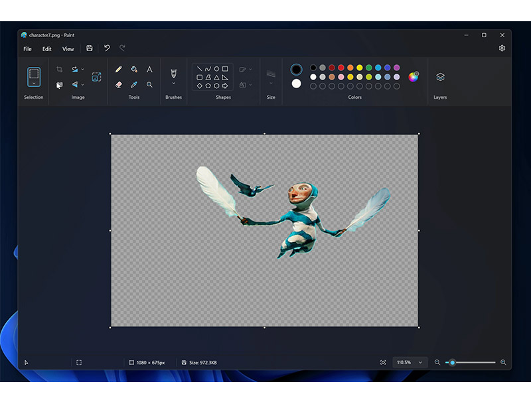
Task: Select the Eraser tool
Action: tap(119, 85)
